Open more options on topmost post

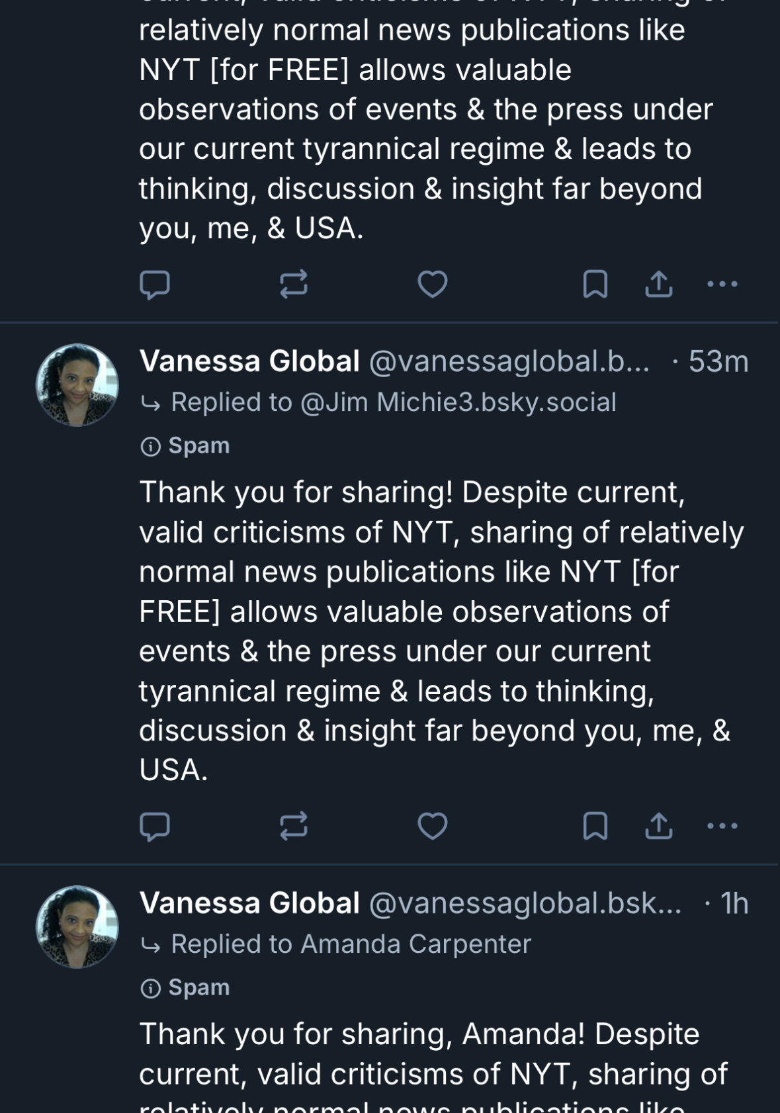point(722,285)
